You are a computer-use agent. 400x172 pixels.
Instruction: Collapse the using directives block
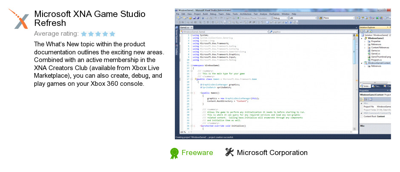coord(191,35)
